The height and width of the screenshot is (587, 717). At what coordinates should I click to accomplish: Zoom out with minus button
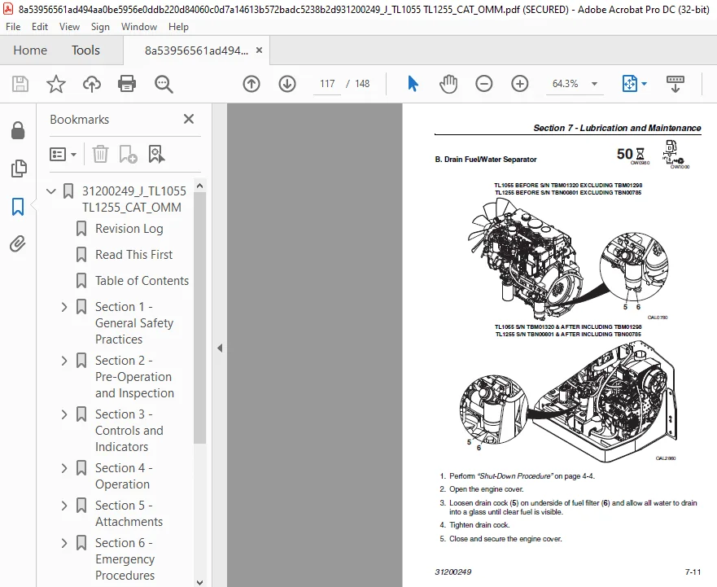tap(483, 84)
